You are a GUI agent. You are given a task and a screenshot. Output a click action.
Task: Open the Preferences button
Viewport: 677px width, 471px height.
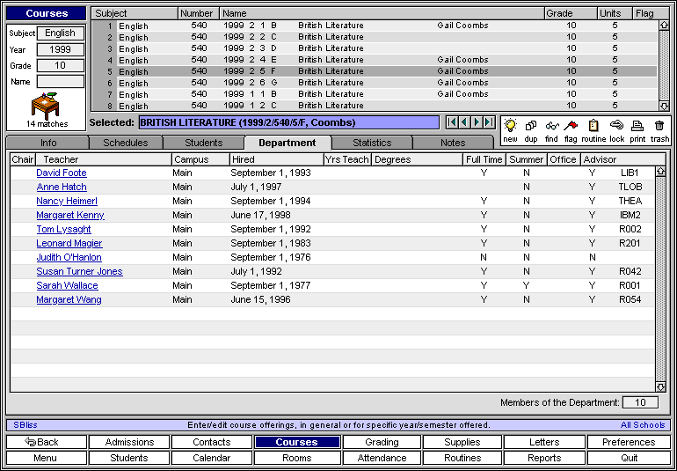pos(629,442)
